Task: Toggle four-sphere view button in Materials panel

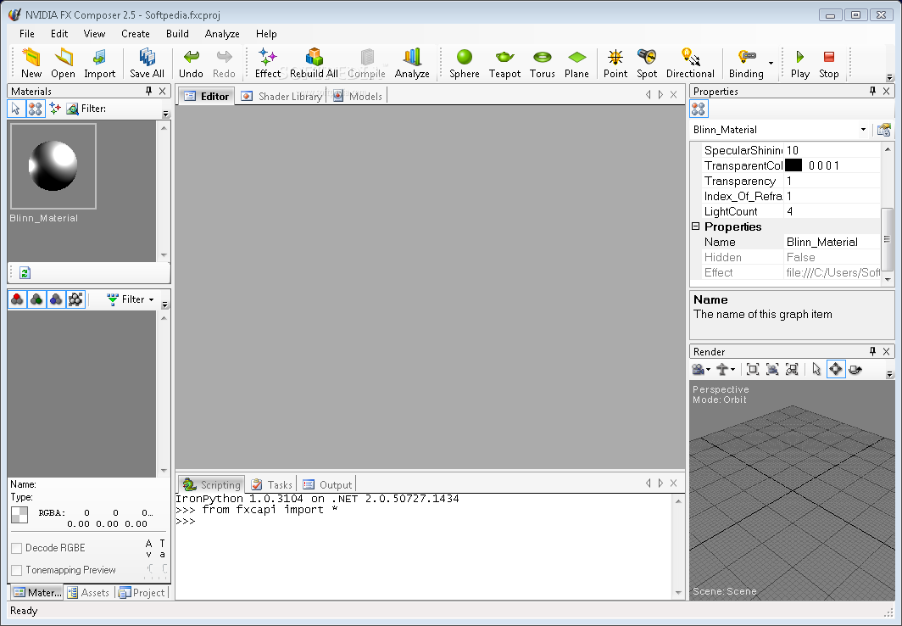Action: click(35, 109)
